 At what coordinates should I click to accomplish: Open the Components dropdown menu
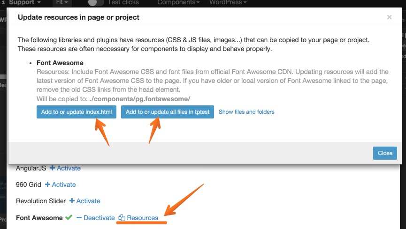click(178, 3)
